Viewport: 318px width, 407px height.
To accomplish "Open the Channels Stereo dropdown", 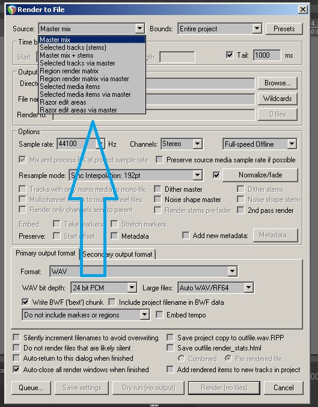I will pyautogui.click(x=182, y=144).
